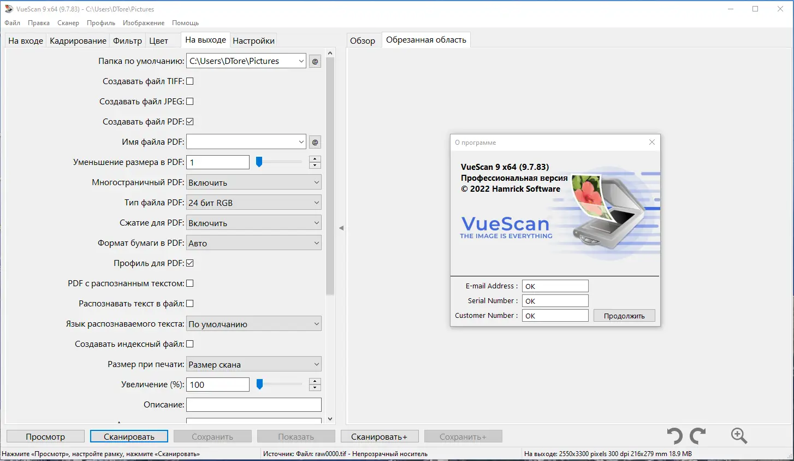
Task: Decrease the Увеличение (%) spinner value
Action: (x=315, y=388)
